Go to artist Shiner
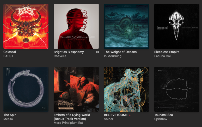This screenshot has width=202, height=127. pyautogui.click(x=109, y=119)
